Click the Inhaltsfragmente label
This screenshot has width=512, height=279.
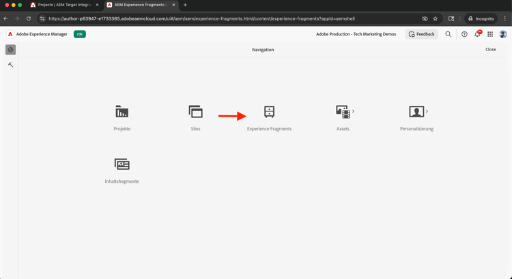[122, 181]
